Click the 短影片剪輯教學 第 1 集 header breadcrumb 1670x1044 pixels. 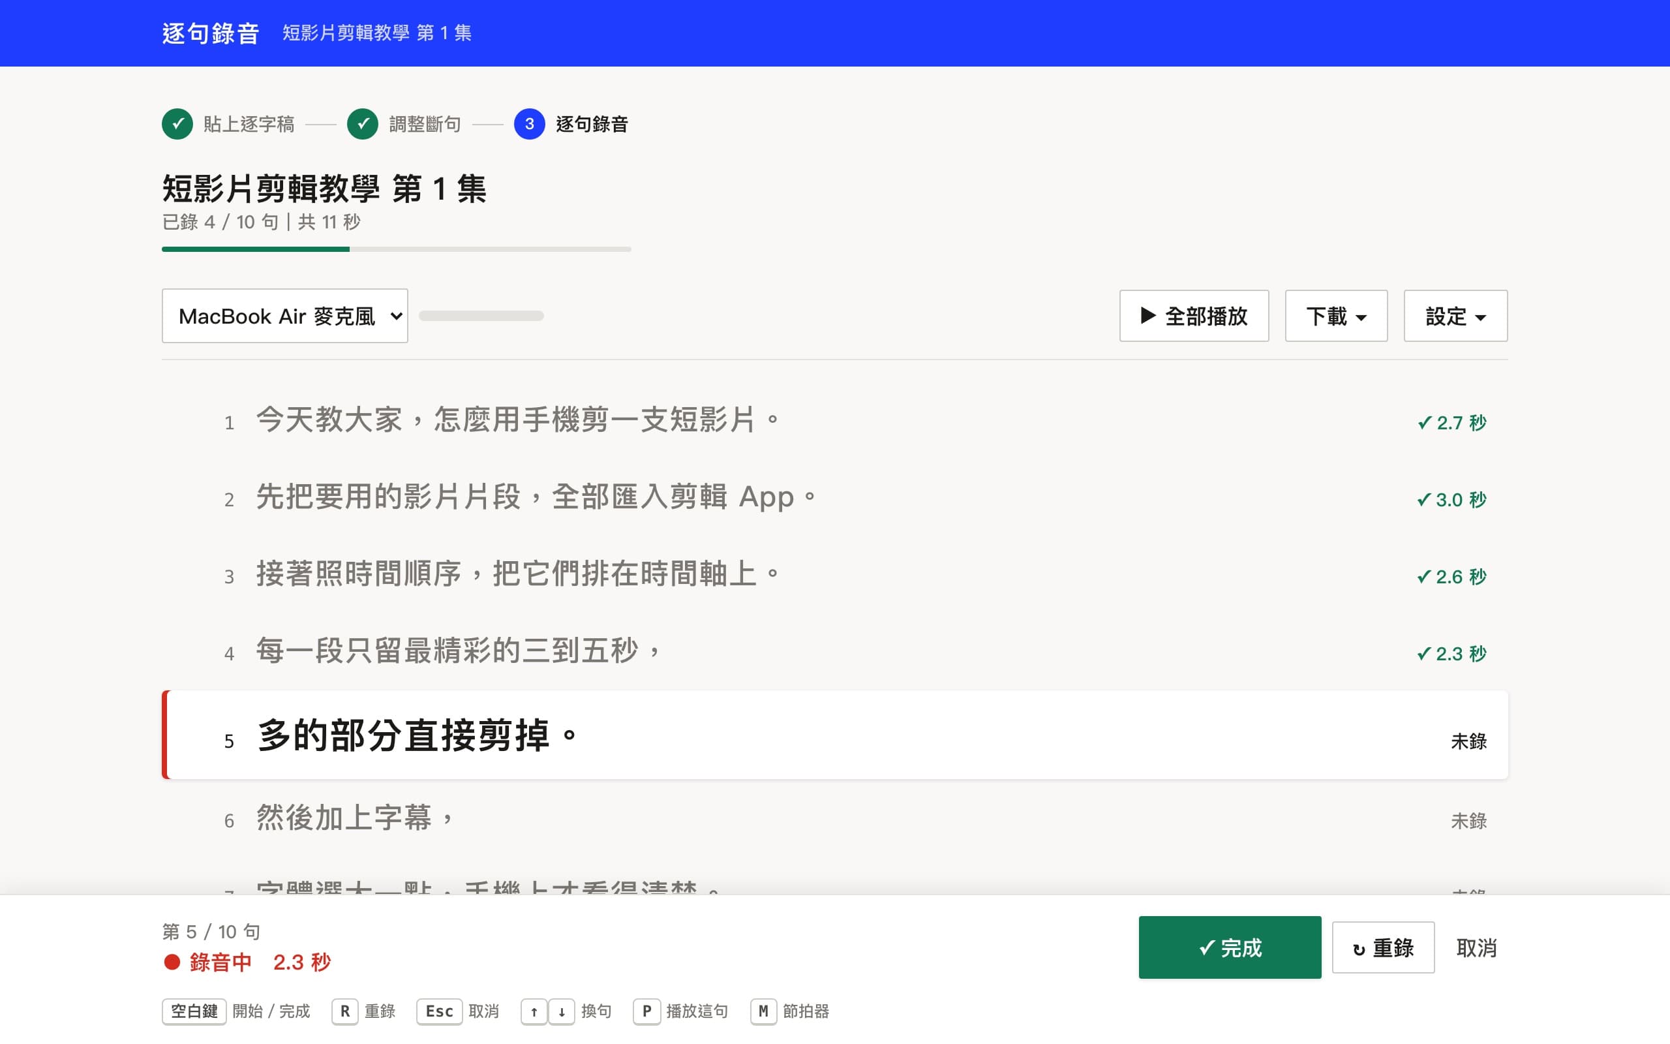(x=377, y=33)
